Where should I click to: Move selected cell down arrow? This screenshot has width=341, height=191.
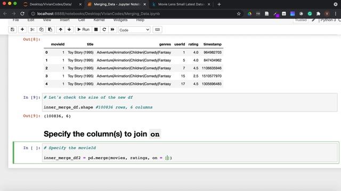(x=69, y=30)
